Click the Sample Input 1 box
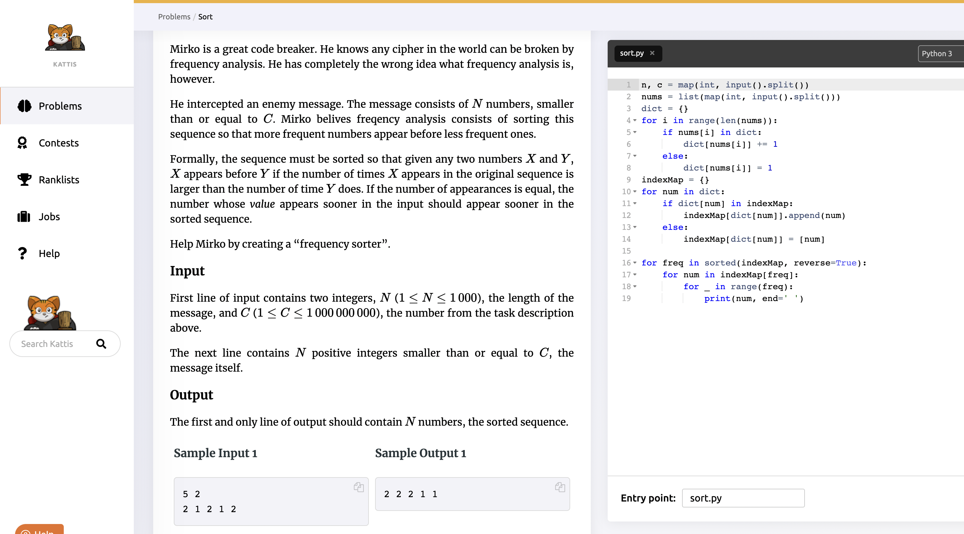Image resolution: width=964 pixels, height=534 pixels. pyautogui.click(x=271, y=501)
